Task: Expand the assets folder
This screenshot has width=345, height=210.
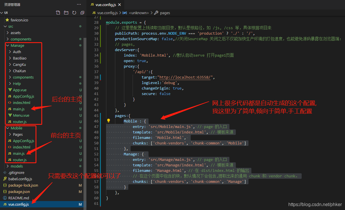Action: pos(16,33)
